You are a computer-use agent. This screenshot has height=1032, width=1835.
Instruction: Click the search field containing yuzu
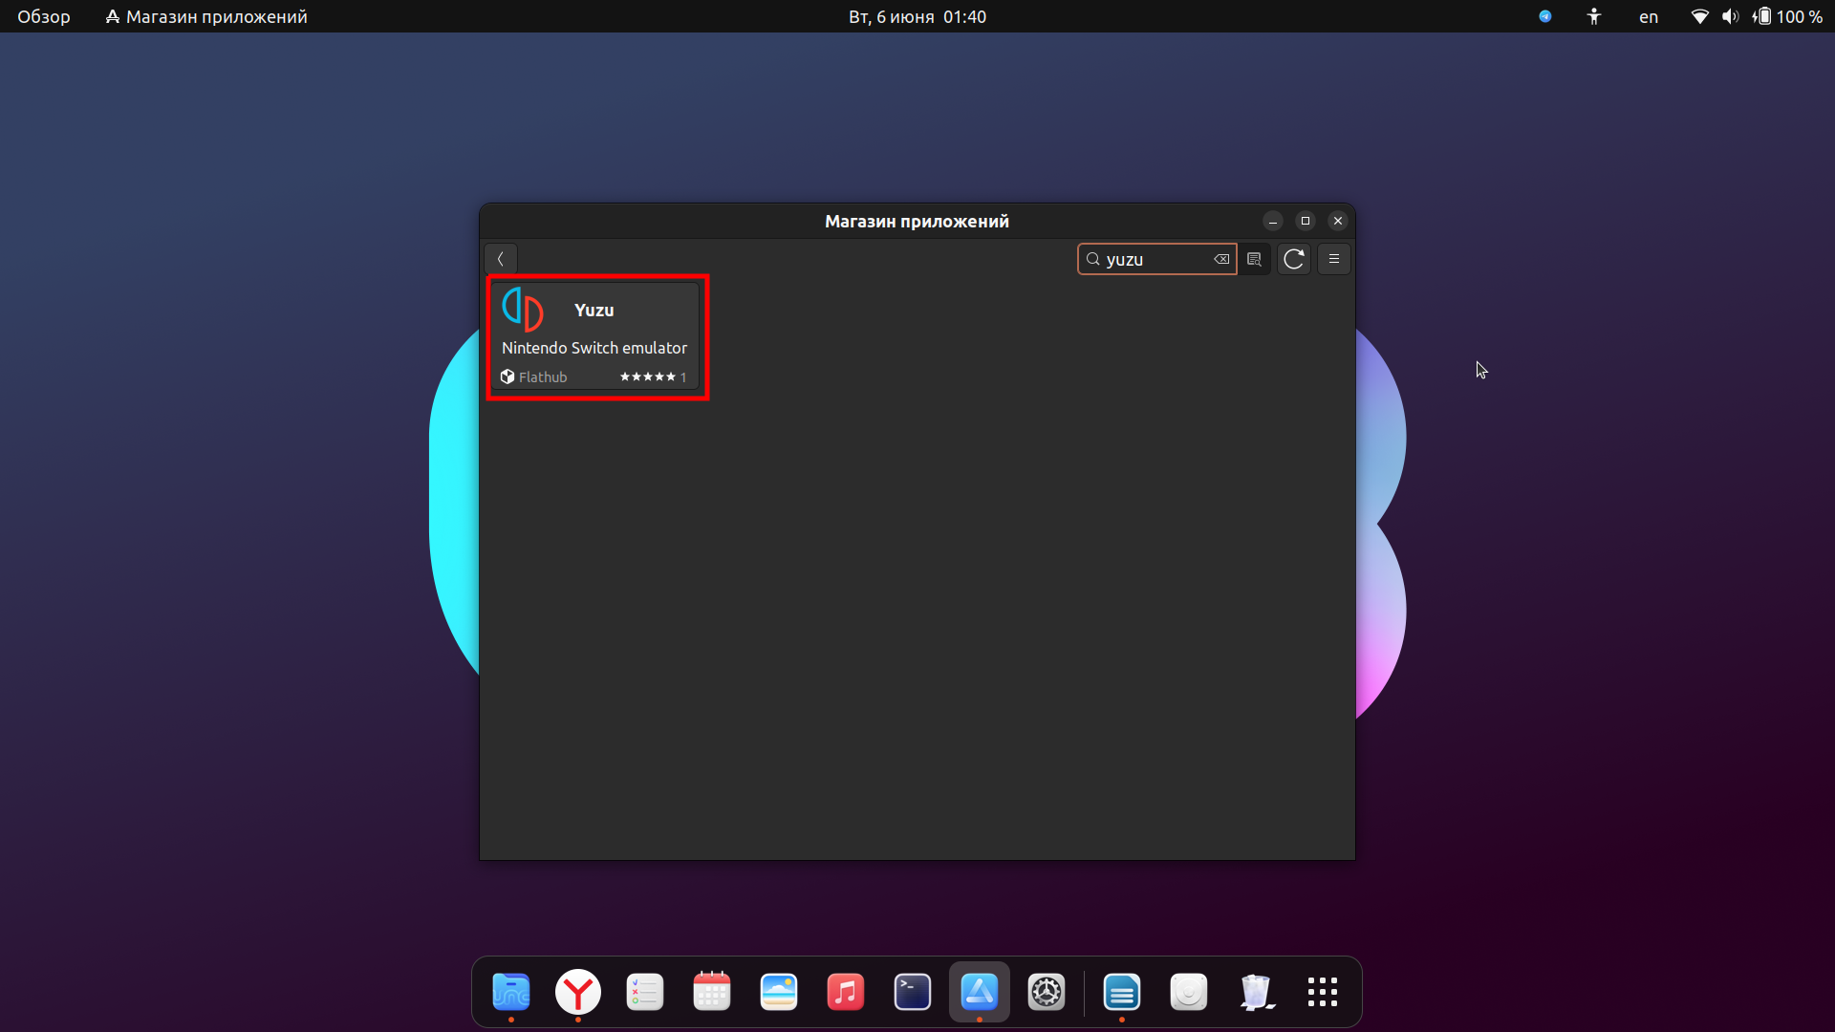pyautogui.click(x=1156, y=259)
